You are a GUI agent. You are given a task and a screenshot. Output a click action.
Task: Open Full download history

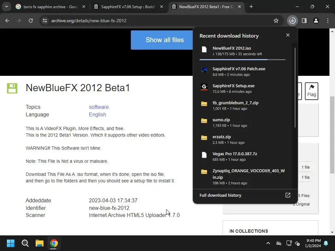(x=245, y=195)
